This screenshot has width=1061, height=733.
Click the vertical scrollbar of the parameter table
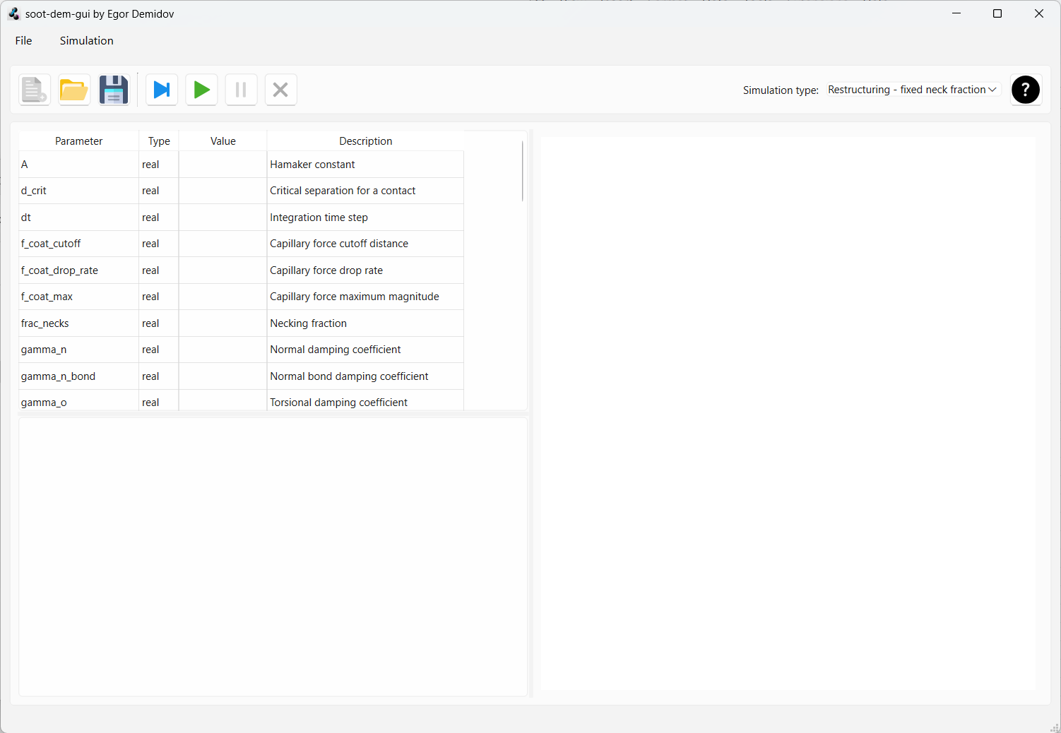pos(523,171)
